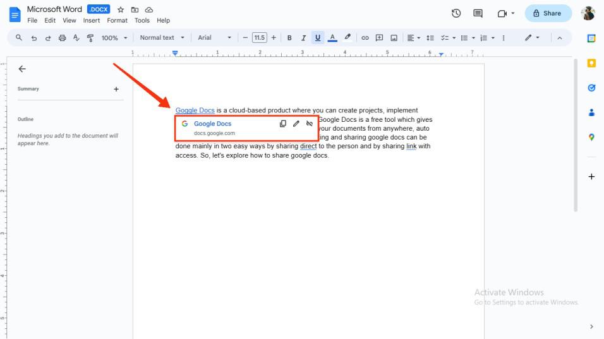
Task: Open the Insert menu
Action: tap(91, 20)
